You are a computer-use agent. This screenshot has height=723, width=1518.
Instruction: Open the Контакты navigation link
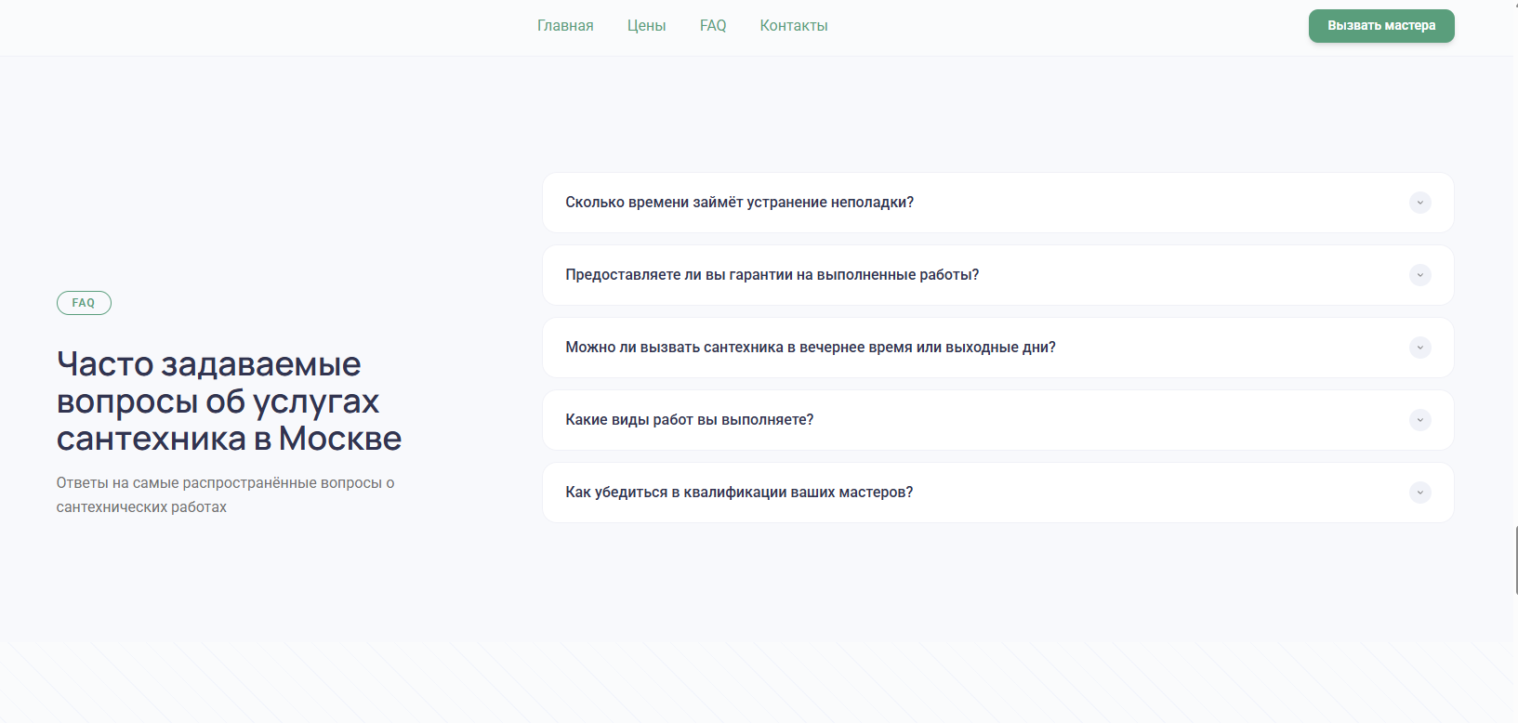[794, 26]
